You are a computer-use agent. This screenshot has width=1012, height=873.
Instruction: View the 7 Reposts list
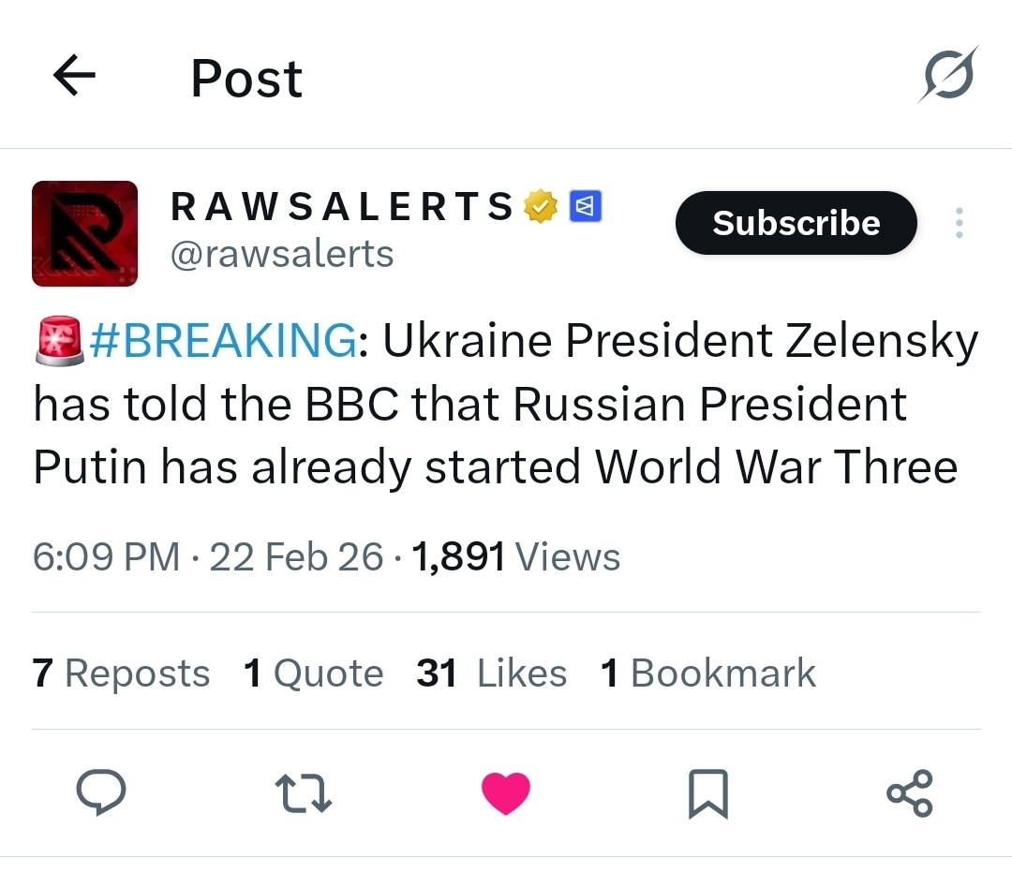[121, 673]
